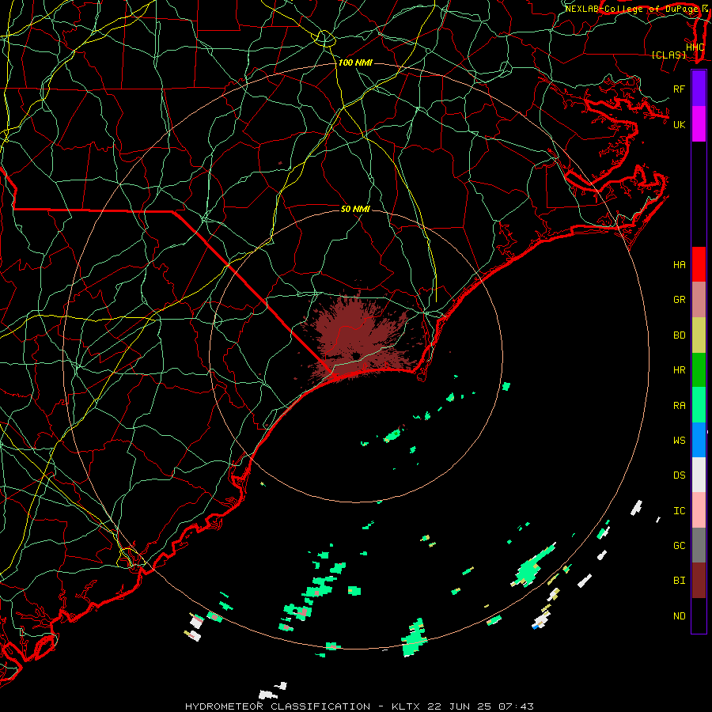Screen dimensions: 712x712
Task: Click the UK legend label
Action: point(680,124)
